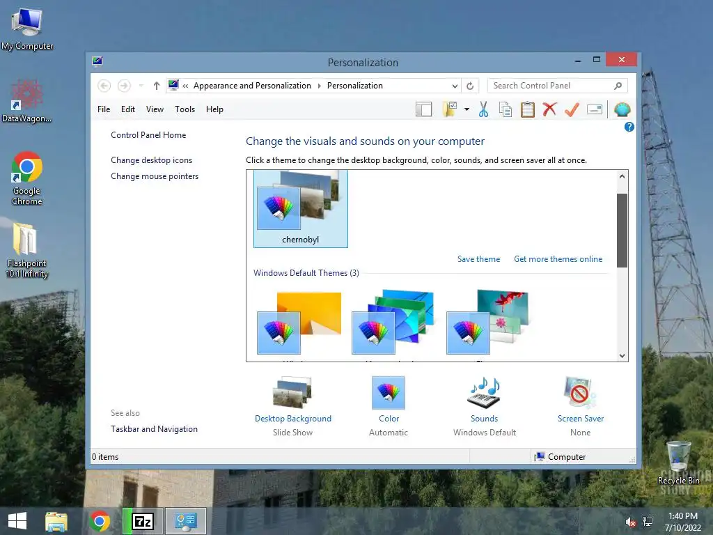Open 7-Zip from taskbar
The image size is (713, 535).
[143, 521]
